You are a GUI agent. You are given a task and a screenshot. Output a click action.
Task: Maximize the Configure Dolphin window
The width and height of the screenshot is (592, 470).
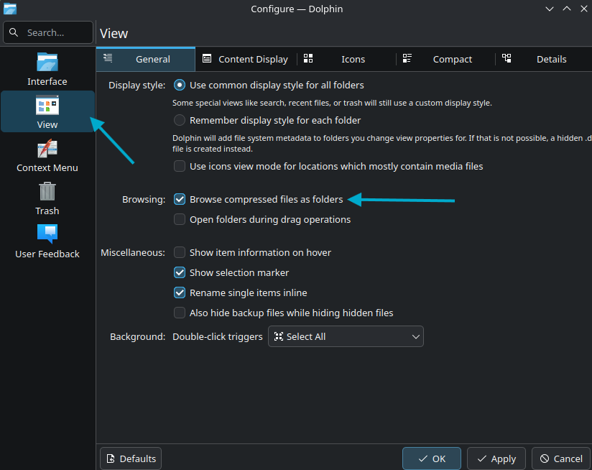[x=567, y=9]
